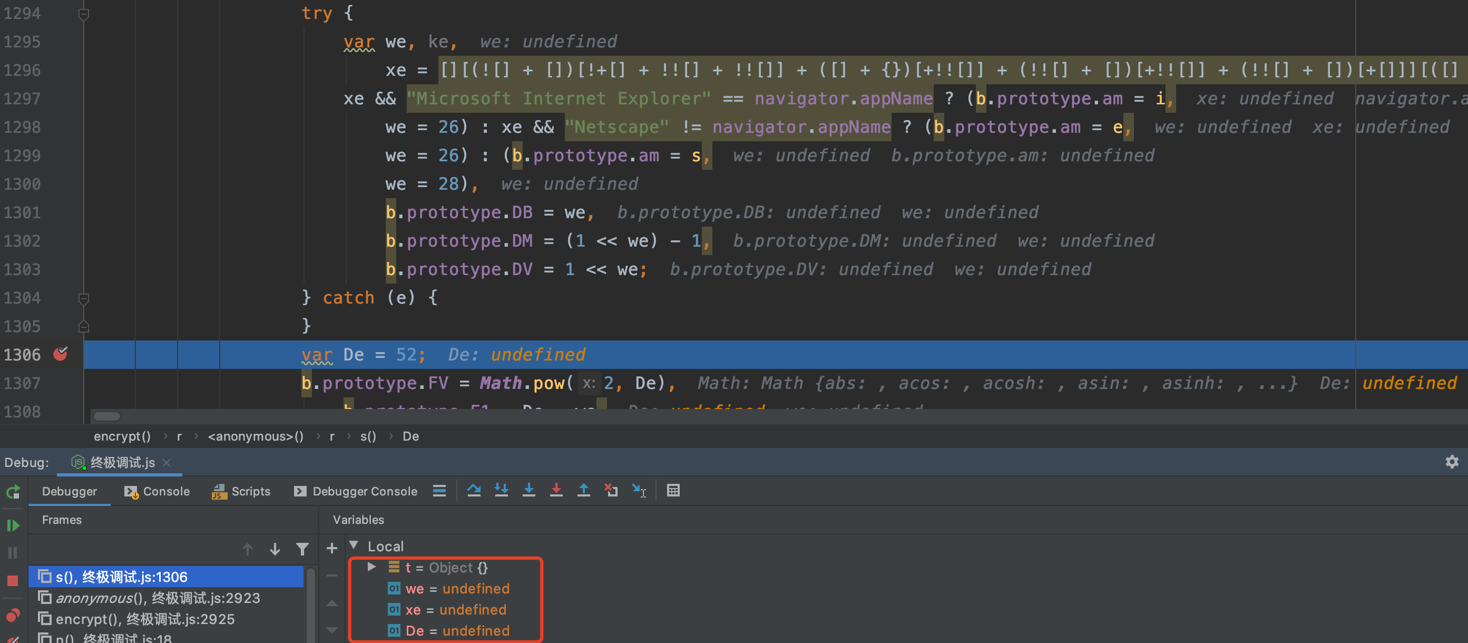Collapse the Local variables group
The image size is (1468, 643).
tap(354, 545)
